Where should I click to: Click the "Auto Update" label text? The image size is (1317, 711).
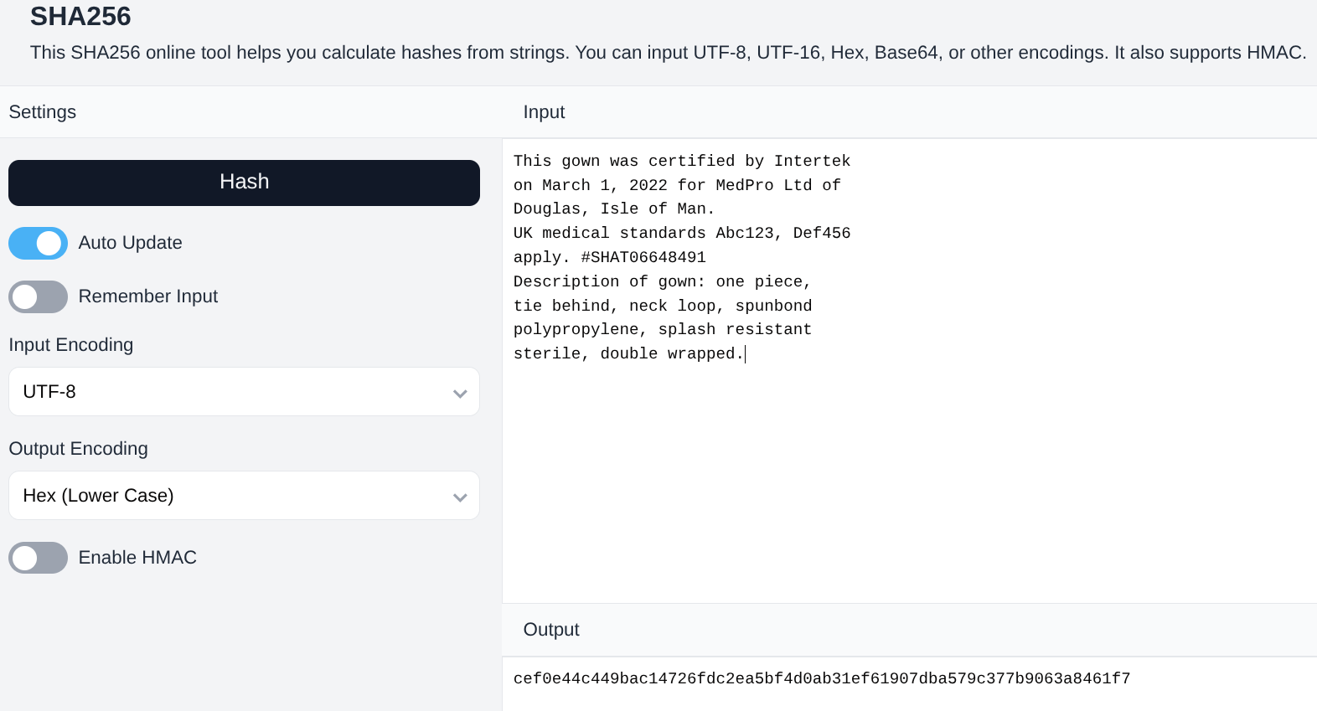(x=130, y=243)
